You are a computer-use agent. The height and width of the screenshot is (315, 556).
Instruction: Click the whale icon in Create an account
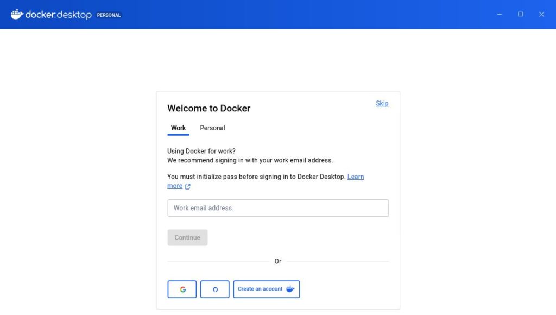tap(290, 289)
